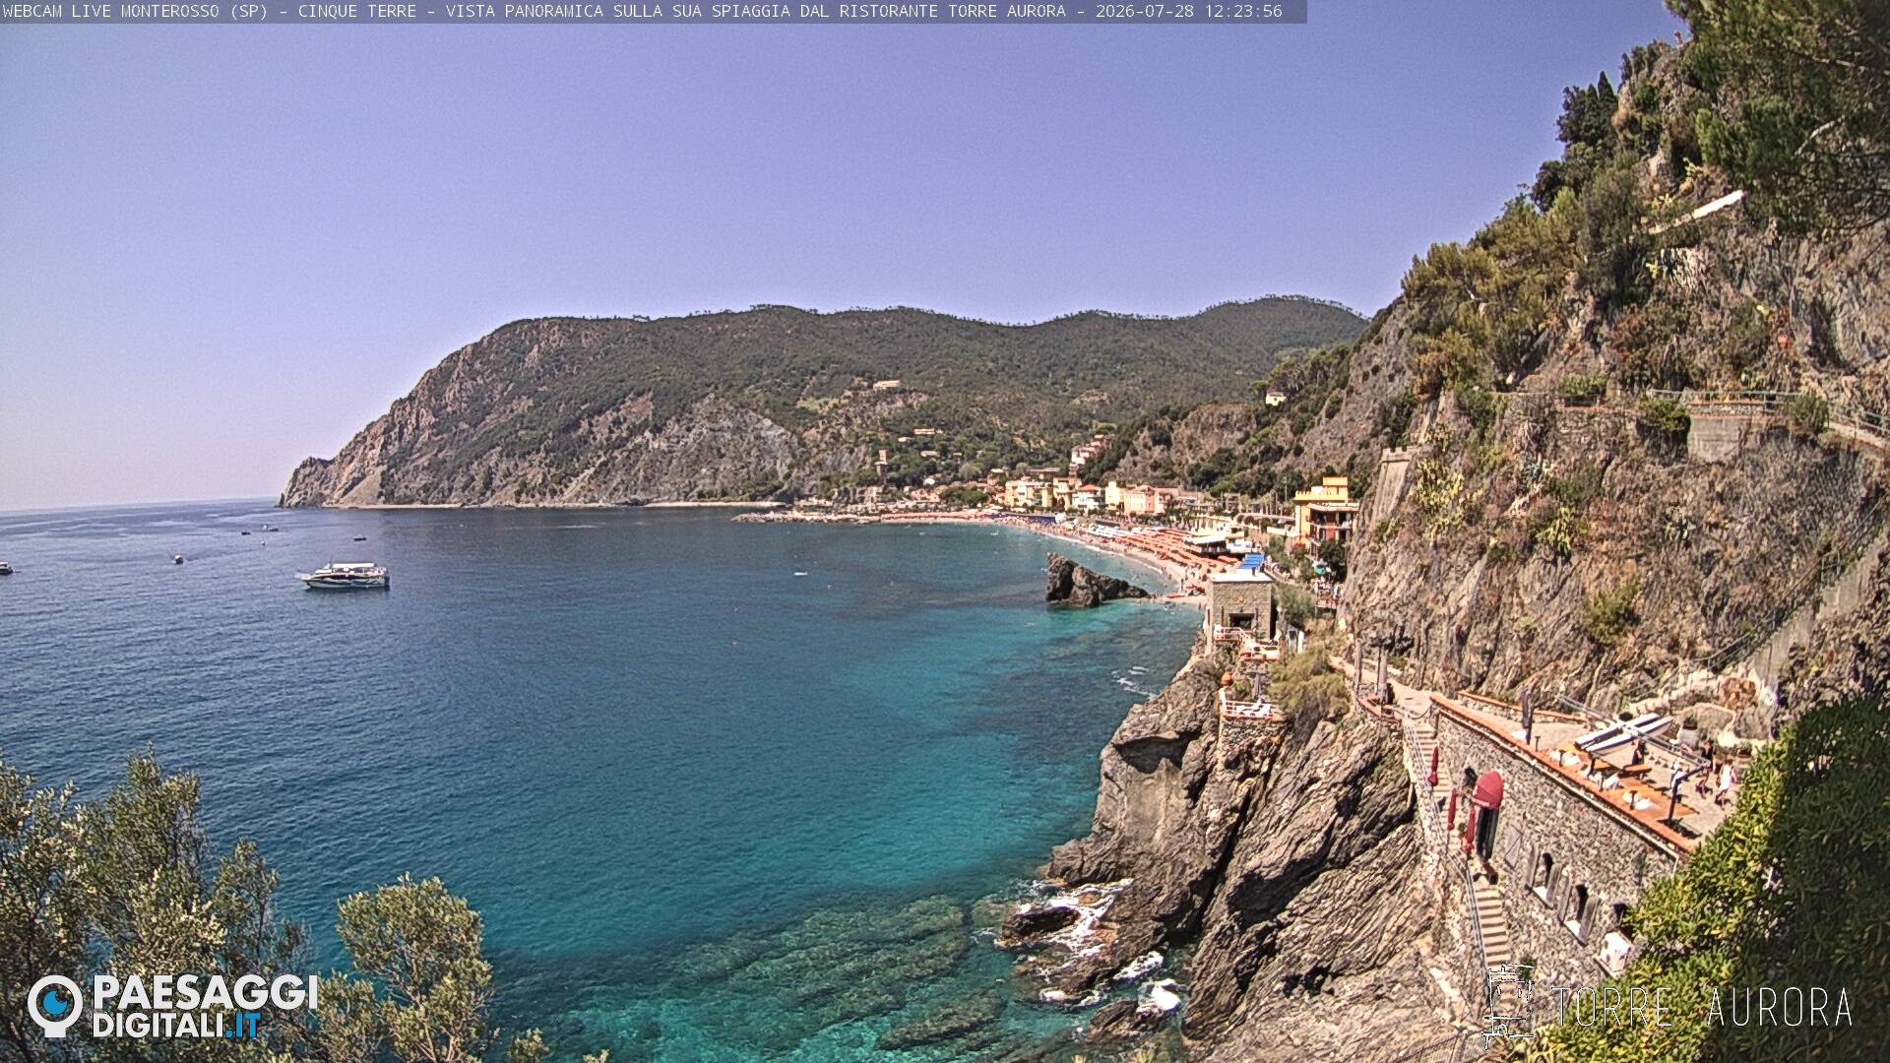Click "RISTORANTE TORRE AURORA" in the top caption
This screenshot has width=1890, height=1063.
click(x=952, y=11)
